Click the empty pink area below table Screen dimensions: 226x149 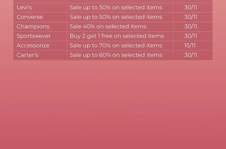113,105
